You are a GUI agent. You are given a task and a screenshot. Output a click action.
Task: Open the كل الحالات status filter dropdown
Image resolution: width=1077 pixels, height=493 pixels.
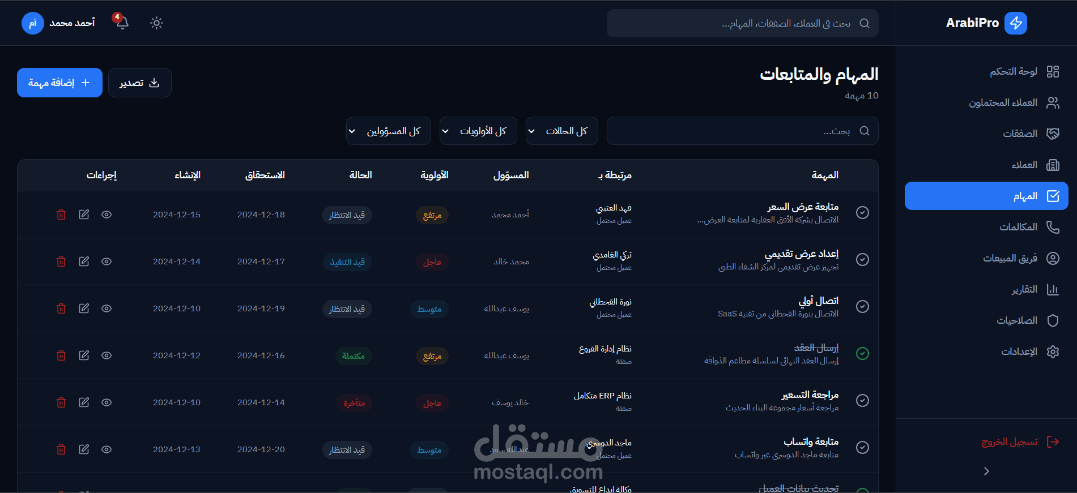(561, 131)
